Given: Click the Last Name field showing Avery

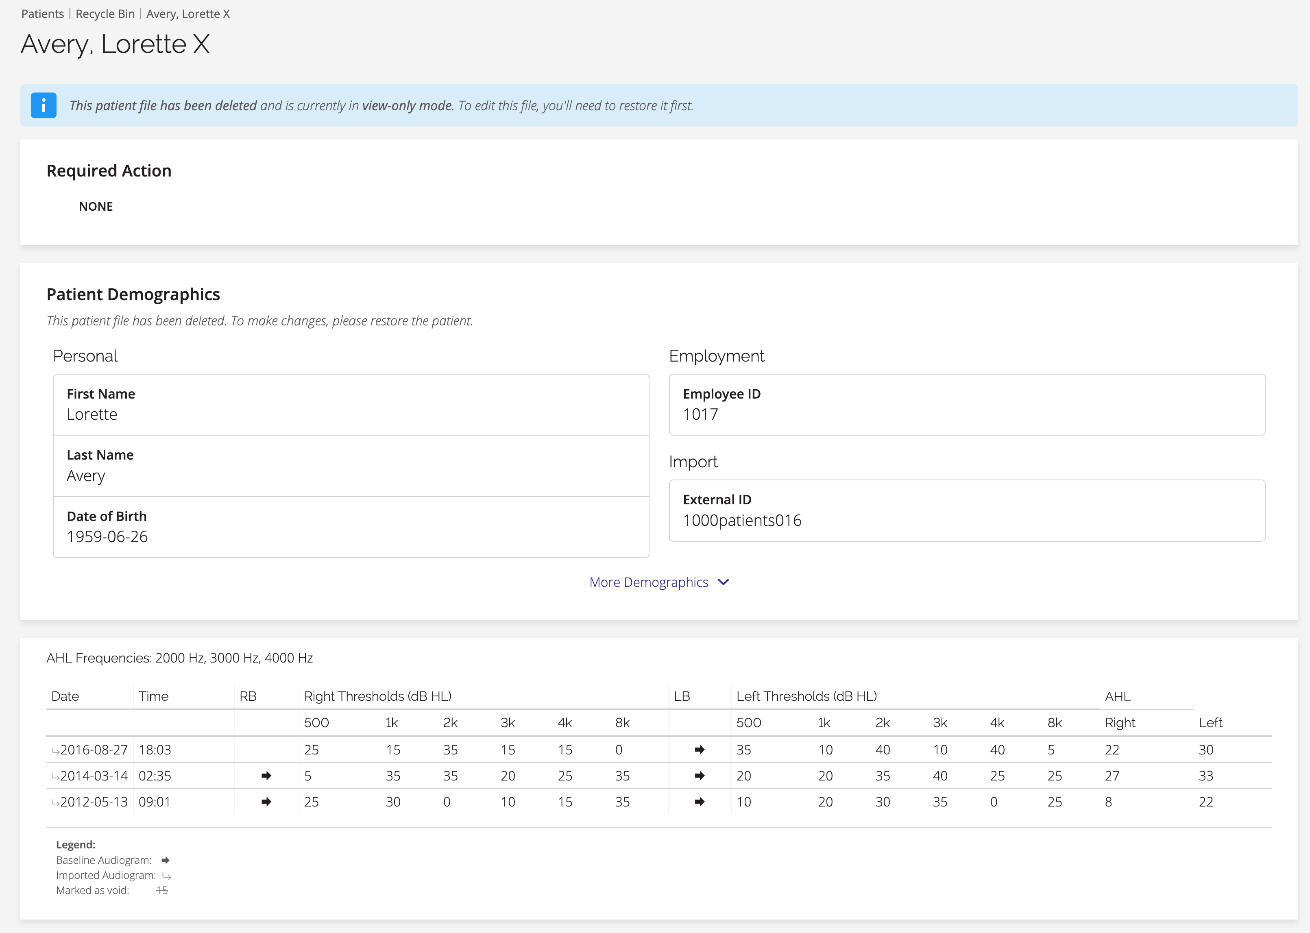Looking at the screenshot, I should pyautogui.click(x=351, y=466).
